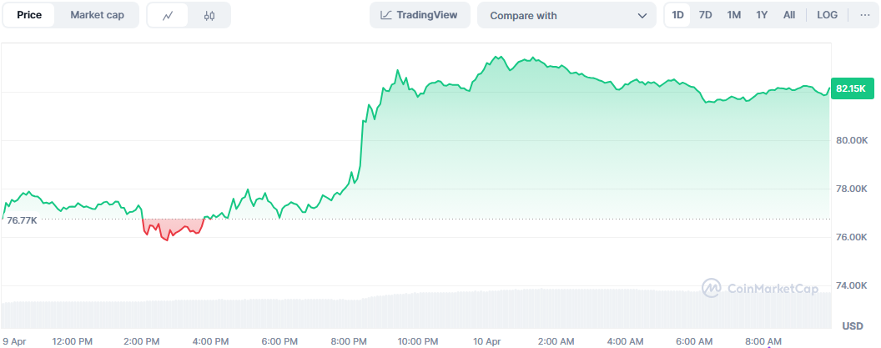Screen dimensions: 881x348
Task: Select the 7D time range
Action: point(706,15)
